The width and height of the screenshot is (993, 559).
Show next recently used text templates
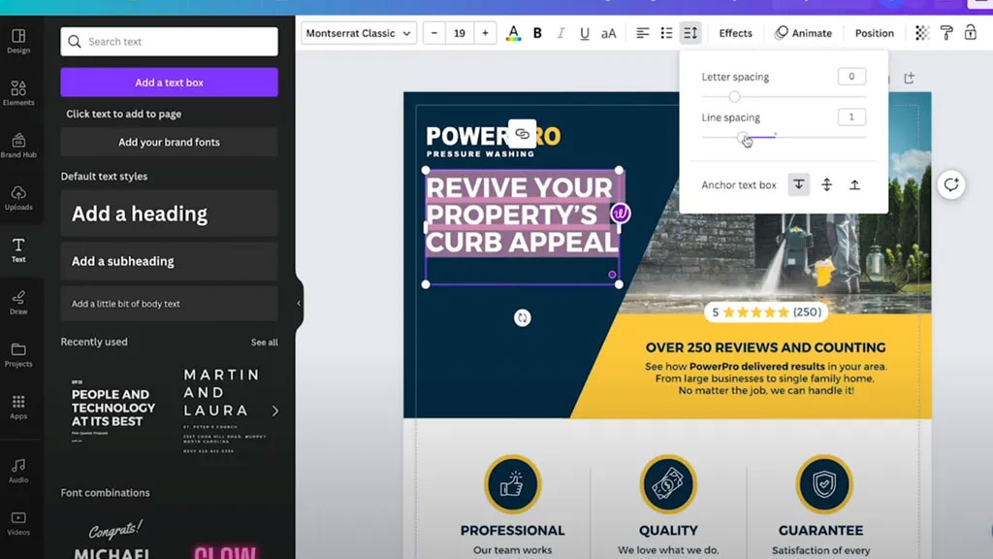point(275,411)
